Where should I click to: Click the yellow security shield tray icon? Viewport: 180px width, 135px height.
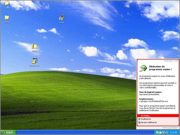pyautogui.click(x=157, y=132)
